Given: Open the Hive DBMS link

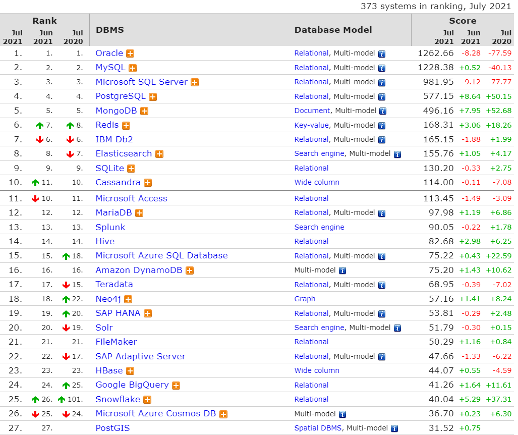Looking at the screenshot, I should [105, 241].
